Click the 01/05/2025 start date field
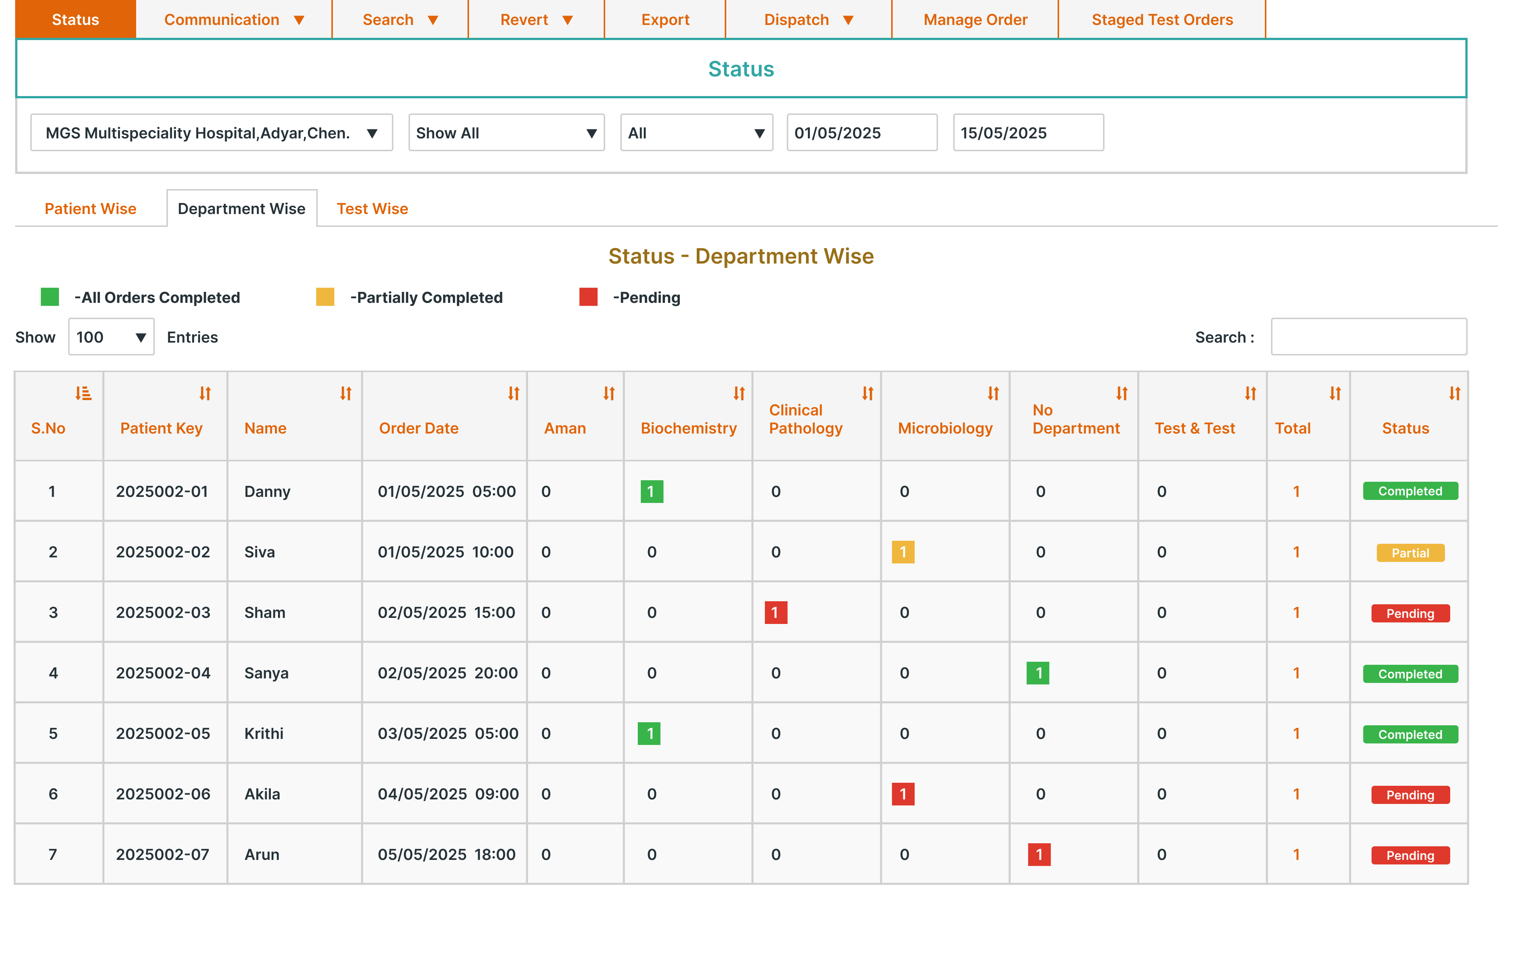The image size is (1513, 962). (x=861, y=133)
